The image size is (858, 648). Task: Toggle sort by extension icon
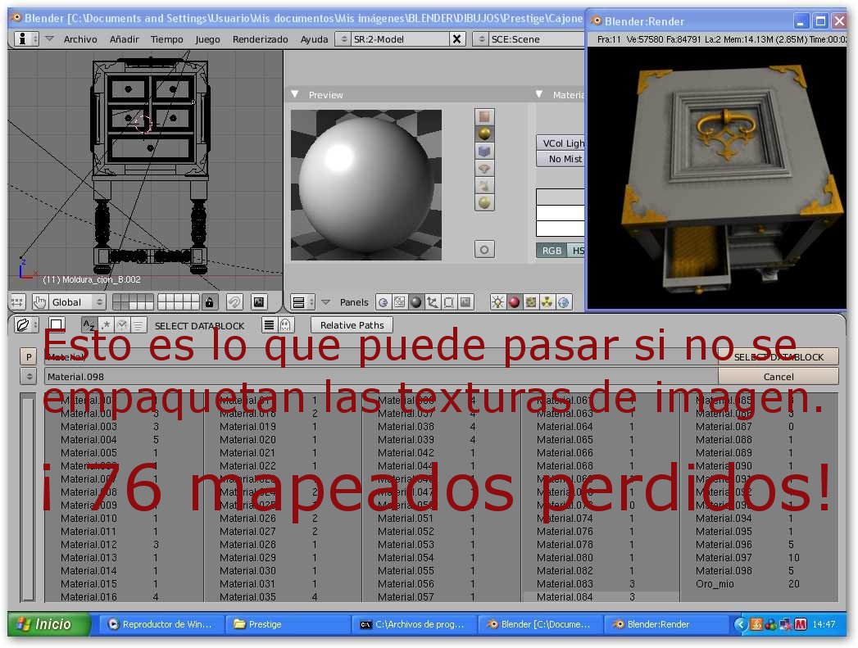pos(106,325)
